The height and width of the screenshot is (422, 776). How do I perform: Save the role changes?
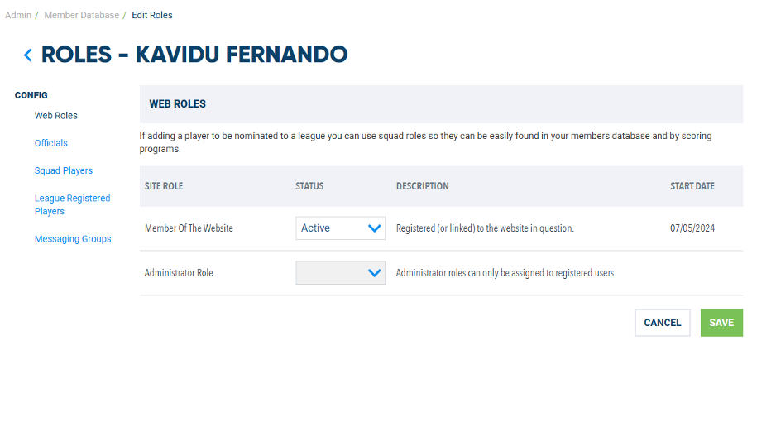(721, 323)
